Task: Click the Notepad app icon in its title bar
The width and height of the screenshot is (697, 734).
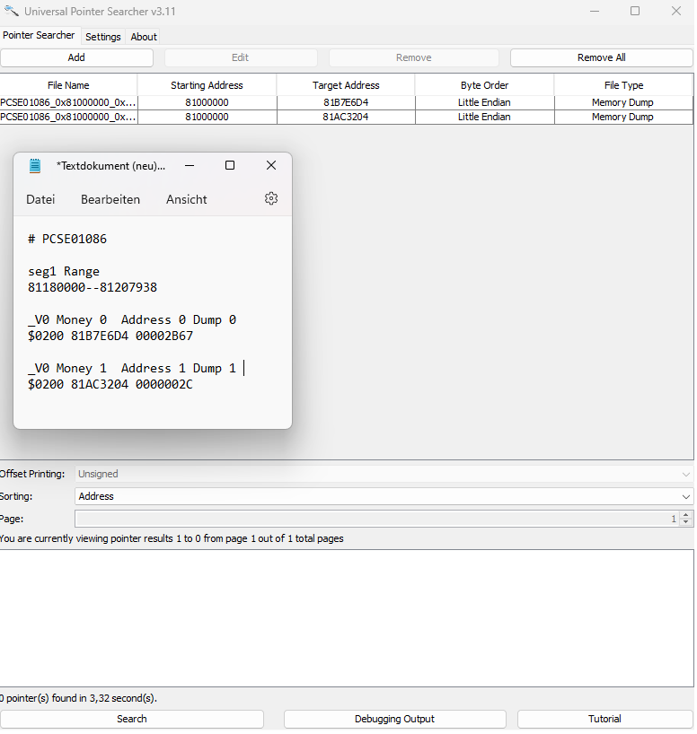Action: (35, 166)
